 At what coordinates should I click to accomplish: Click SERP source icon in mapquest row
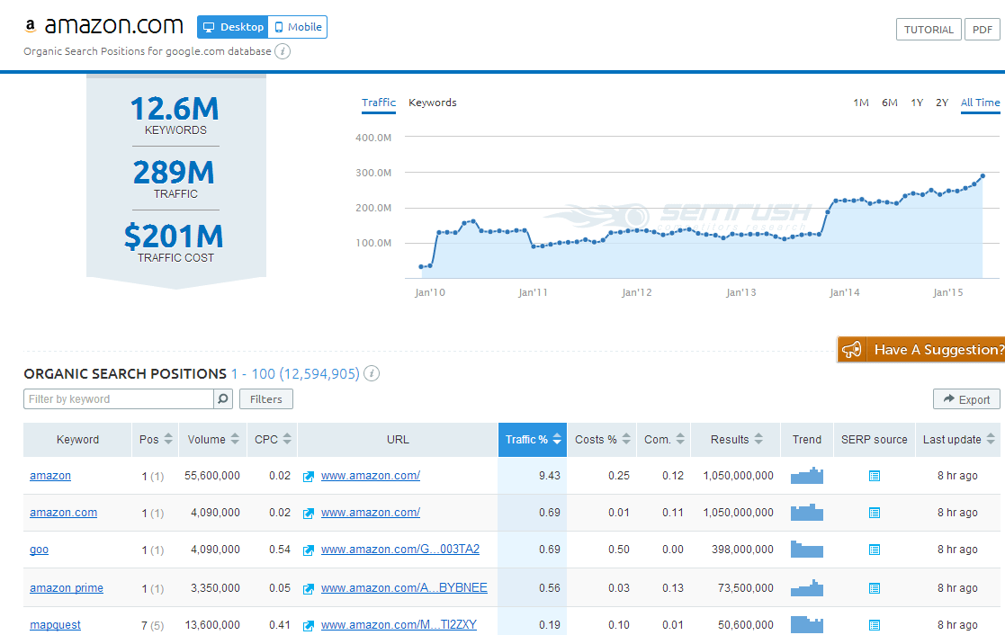point(874,625)
